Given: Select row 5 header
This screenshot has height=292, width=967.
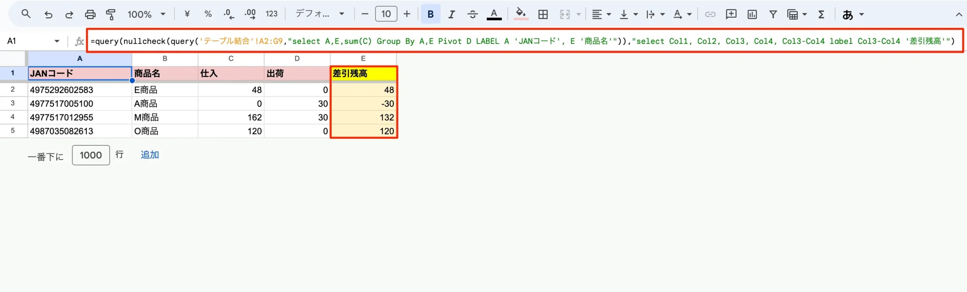Looking at the screenshot, I should (x=12, y=131).
